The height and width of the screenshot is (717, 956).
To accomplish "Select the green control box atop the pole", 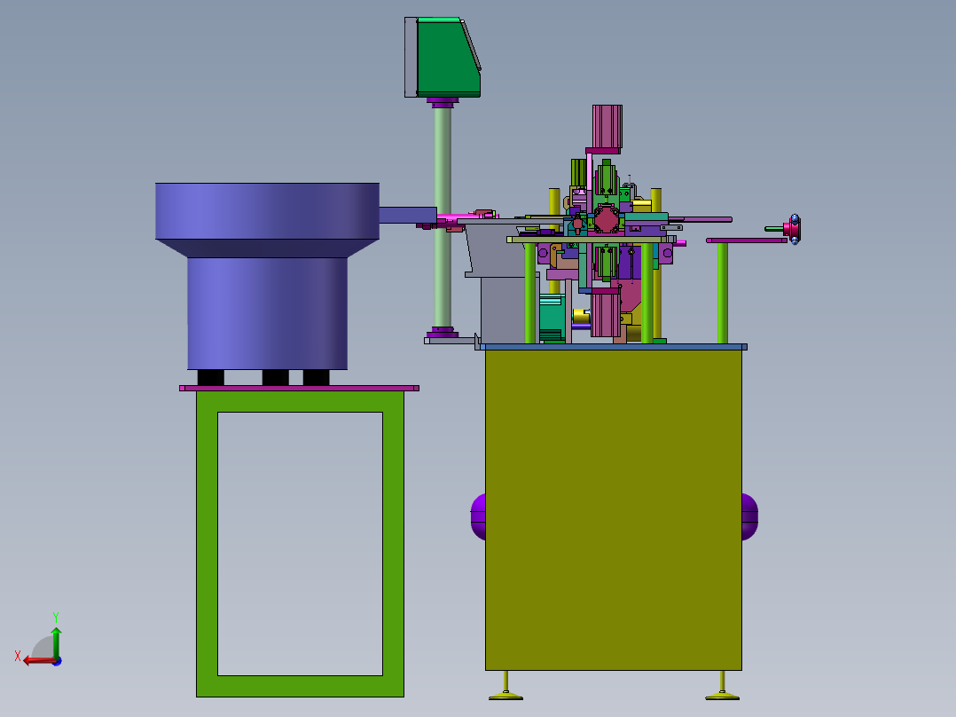I will (448, 58).
